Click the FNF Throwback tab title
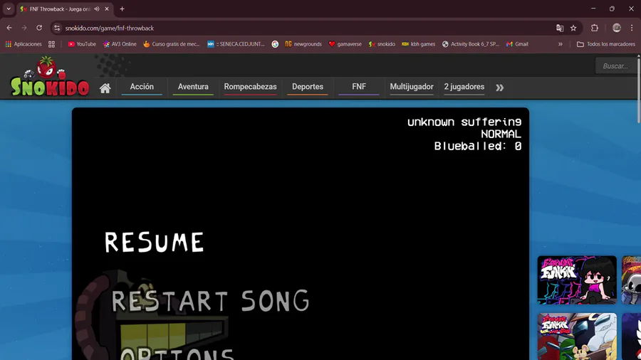 tap(60, 9)
